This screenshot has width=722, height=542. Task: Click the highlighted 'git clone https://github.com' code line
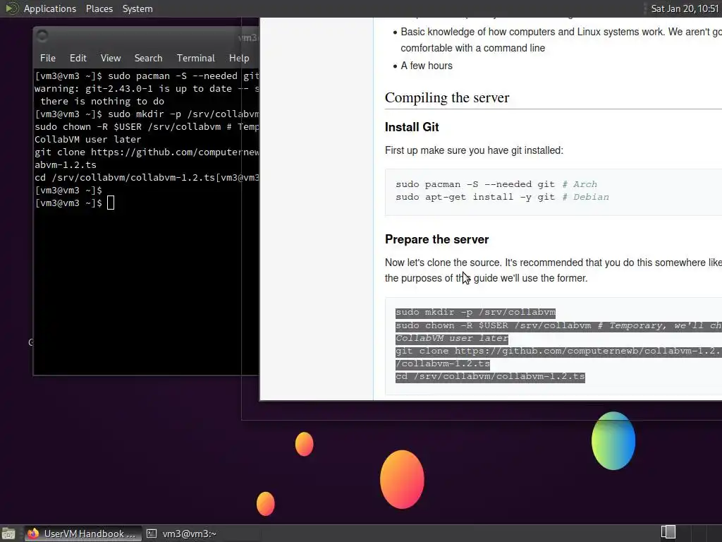(x=558, y=351)
